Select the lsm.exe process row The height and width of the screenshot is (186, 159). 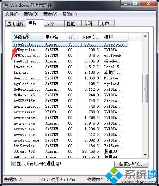(x=70, y=72)
